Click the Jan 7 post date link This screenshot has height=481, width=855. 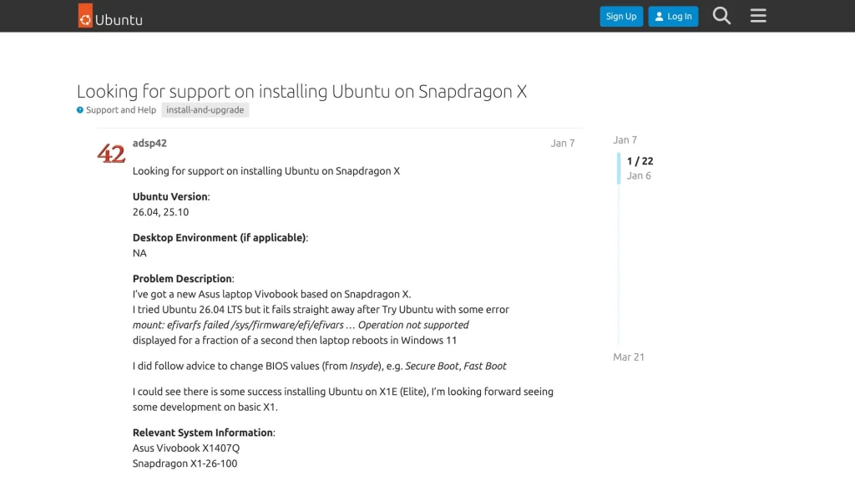point(562,143)
